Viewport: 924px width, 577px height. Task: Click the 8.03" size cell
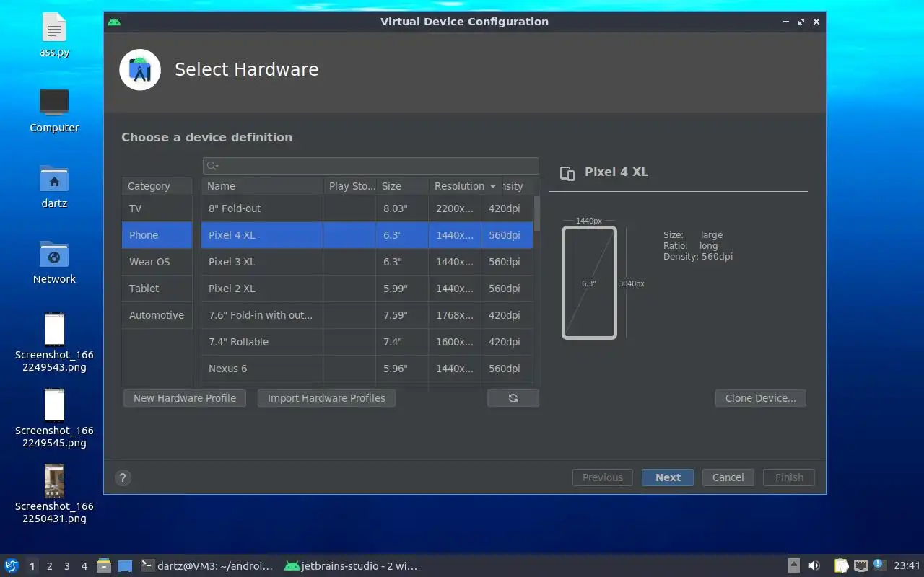(402, 208)
